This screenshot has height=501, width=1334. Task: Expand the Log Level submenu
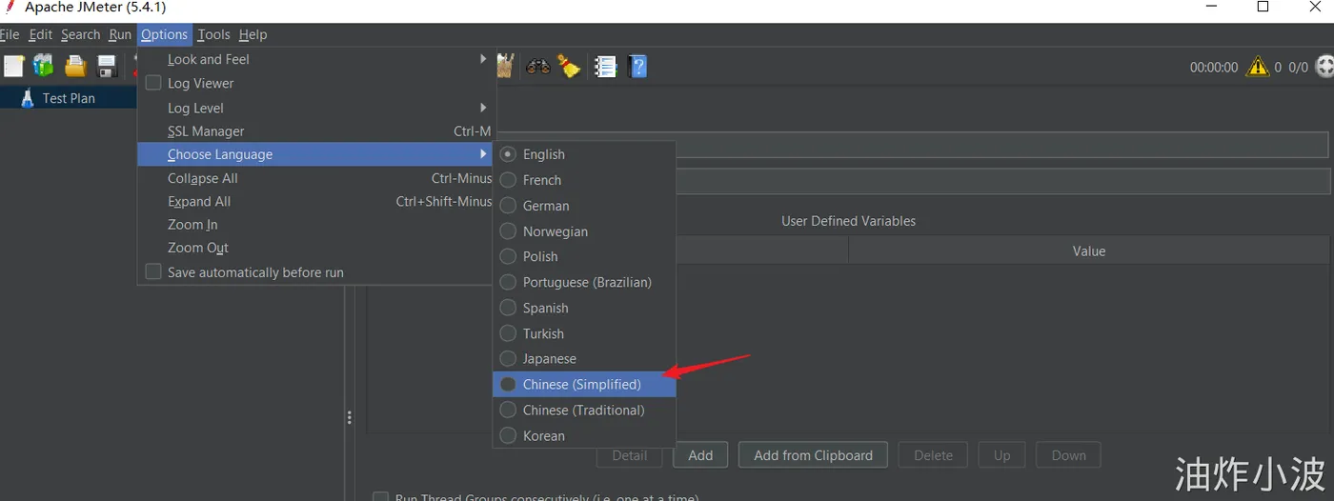pyautogui.click(x=315, y=108)
